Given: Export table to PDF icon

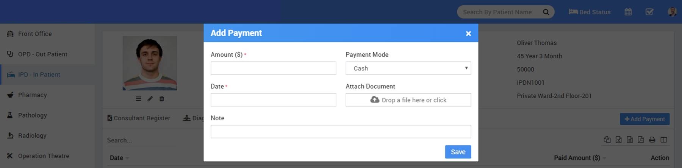Looking at the screenshot, I should point(641,140).
